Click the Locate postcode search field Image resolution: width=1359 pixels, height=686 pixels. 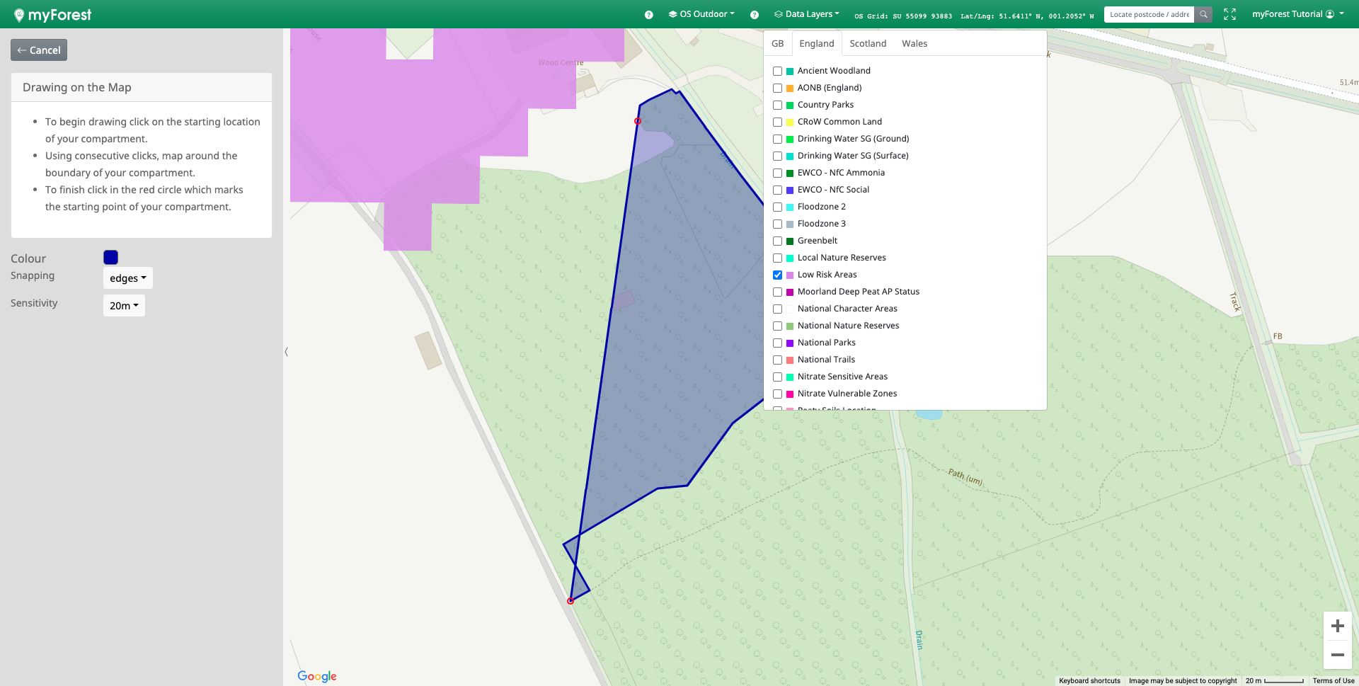click(1149, 14)
